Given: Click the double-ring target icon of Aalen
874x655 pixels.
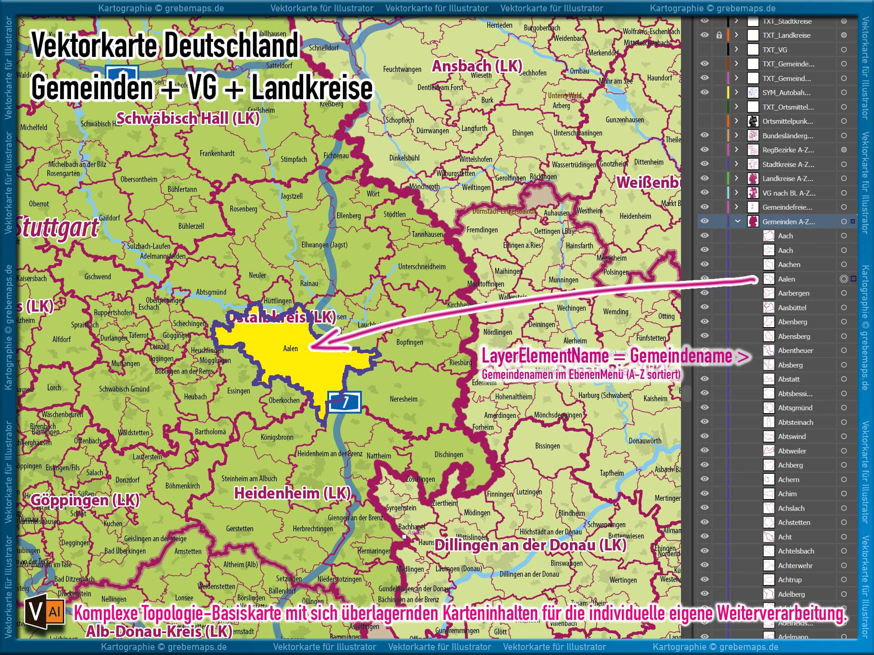Looking at the screenshot, I should click(844, 279).
